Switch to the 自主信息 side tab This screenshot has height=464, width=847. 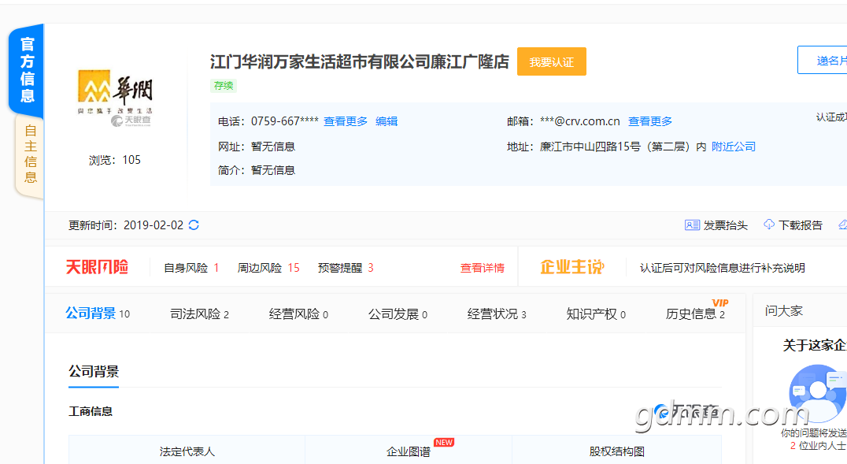[30, 154]
